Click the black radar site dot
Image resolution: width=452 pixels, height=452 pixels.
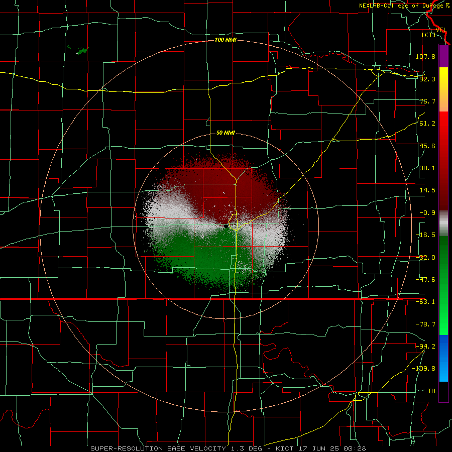(x=226, y=227)
